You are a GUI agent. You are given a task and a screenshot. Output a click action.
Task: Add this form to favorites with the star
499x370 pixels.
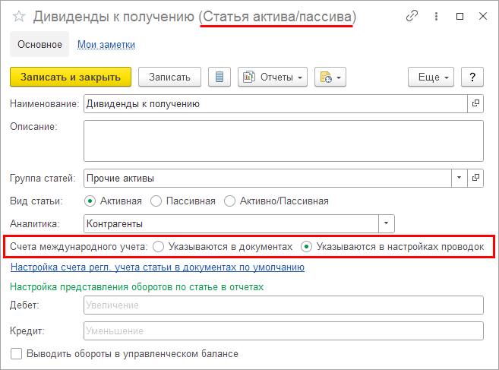[20, 16]
